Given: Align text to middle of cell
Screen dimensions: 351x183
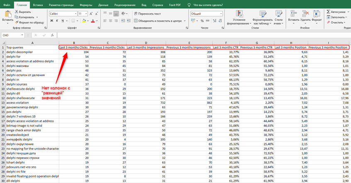Looking at the screenshot, I should point(110,13).
